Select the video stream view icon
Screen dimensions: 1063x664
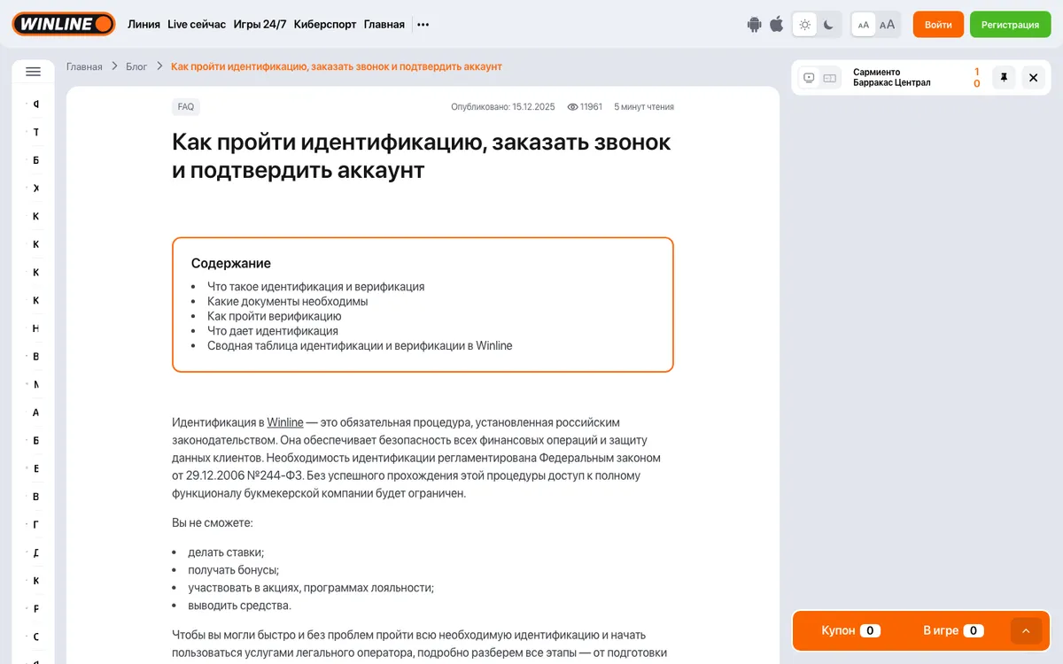809,78
